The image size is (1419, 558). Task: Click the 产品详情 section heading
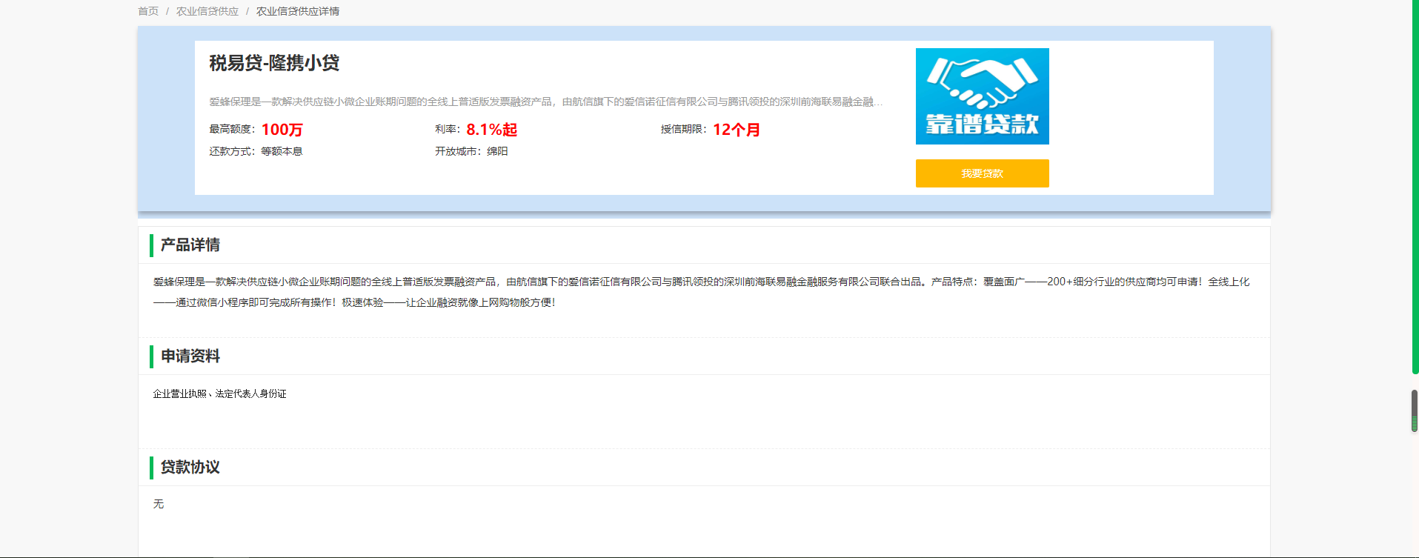190,245
